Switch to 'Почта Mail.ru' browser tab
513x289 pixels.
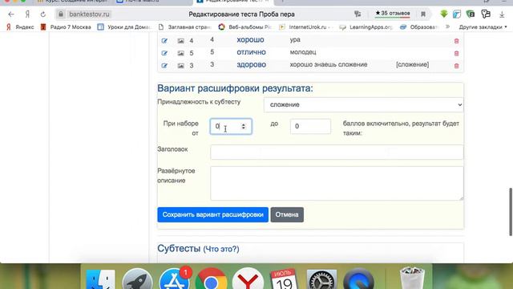tap(143, 2)
